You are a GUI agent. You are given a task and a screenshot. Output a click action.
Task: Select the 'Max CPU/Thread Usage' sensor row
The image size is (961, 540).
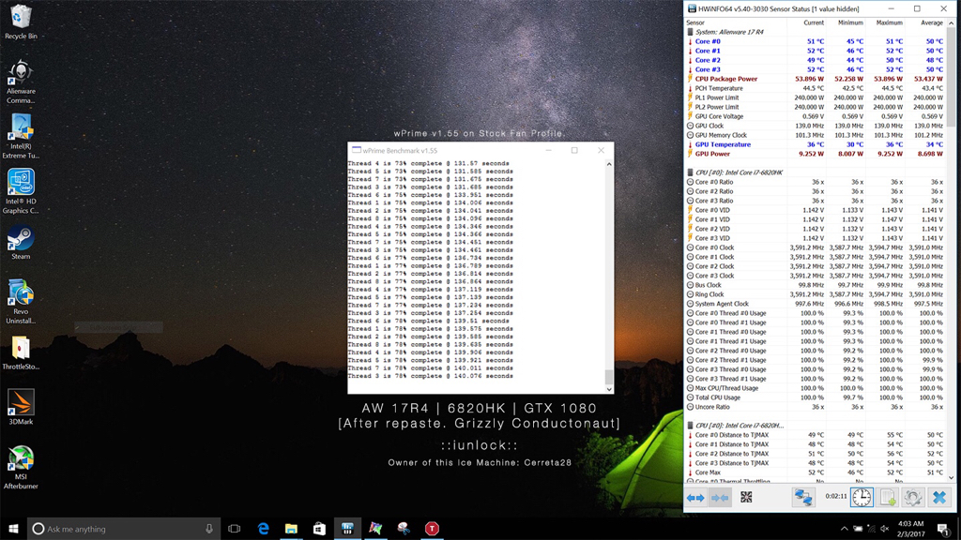816,388
